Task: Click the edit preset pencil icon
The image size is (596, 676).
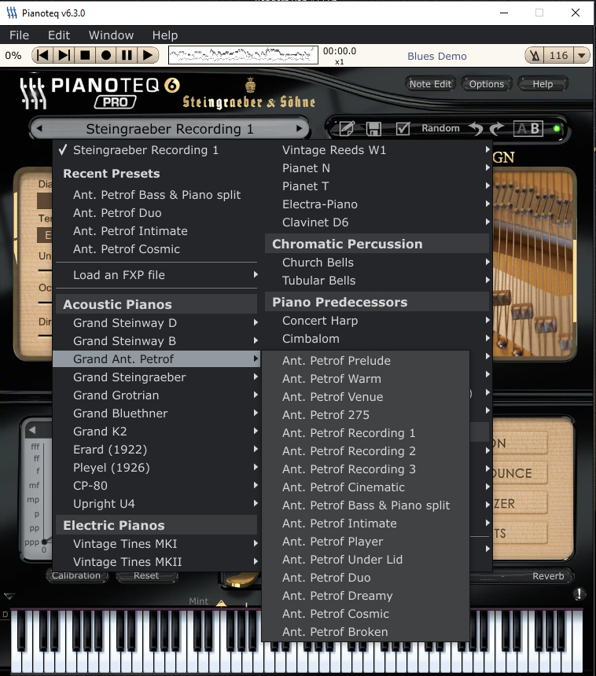Action: point(347,128)
